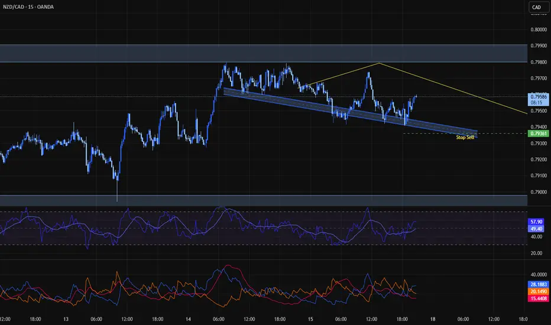Click the lower grey support zone rectangle

coord(264,200)
